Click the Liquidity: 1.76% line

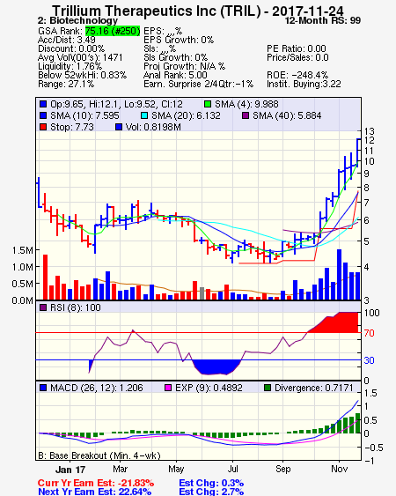(70, 66)
